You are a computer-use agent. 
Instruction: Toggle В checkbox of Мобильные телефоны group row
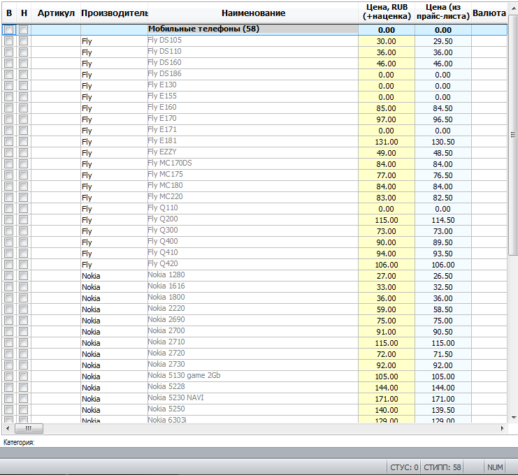[x=9, y=30]
